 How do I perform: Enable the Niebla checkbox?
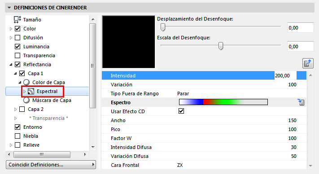pyautogui.click(x=17, y=136)
